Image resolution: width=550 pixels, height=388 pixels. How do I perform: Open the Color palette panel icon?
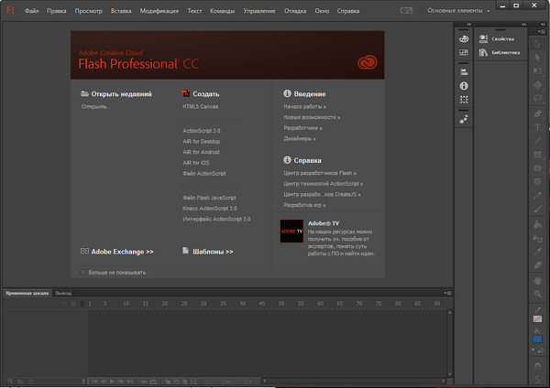pos(464,39)
